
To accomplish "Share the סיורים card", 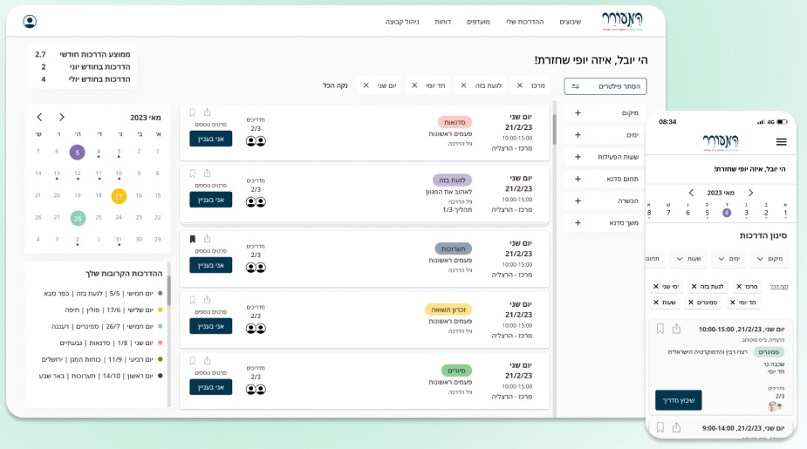I will 207,361.
